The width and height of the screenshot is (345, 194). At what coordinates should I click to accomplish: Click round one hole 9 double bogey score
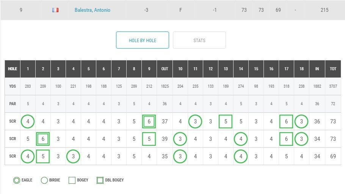149,121
